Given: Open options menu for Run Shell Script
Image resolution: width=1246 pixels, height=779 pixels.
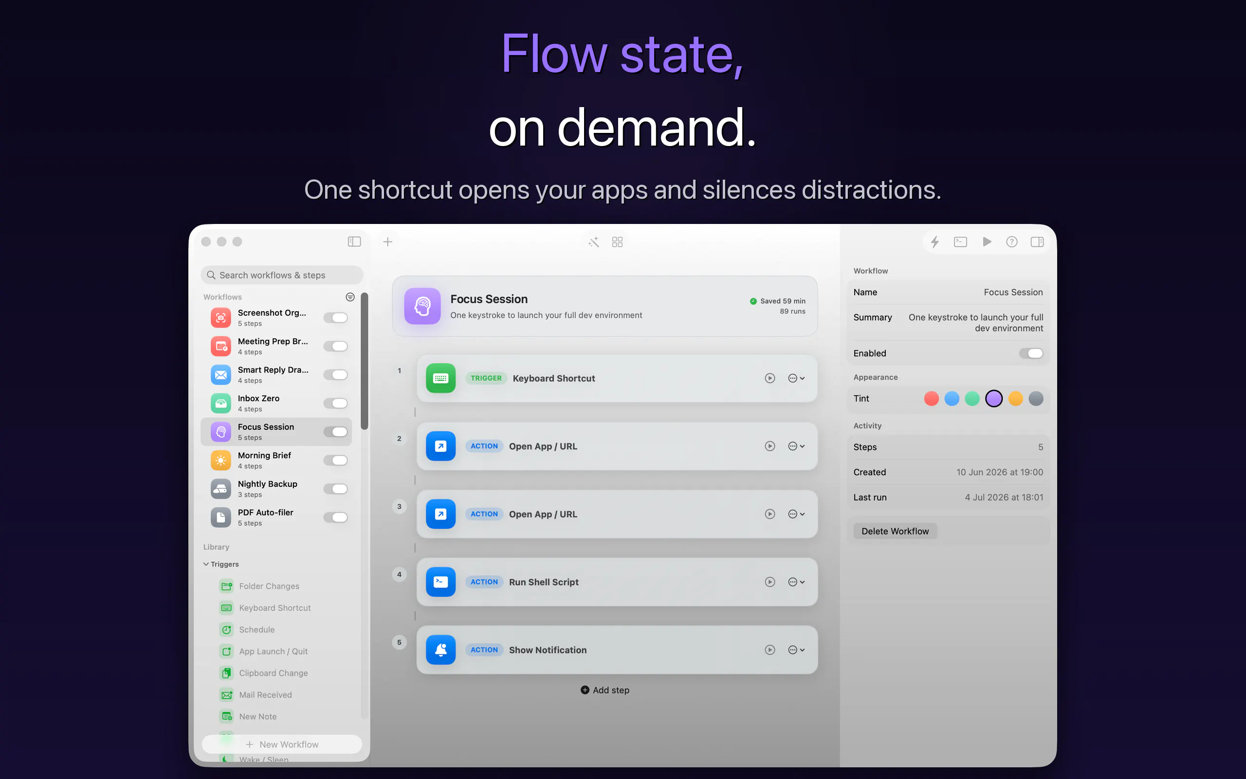Looking at the screenshot, I should 796,582.
